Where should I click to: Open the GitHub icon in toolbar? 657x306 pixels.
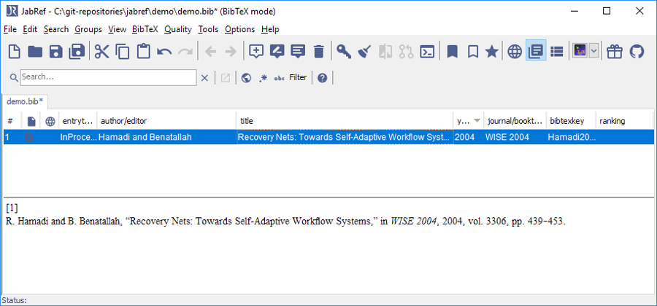coord(637,51)
